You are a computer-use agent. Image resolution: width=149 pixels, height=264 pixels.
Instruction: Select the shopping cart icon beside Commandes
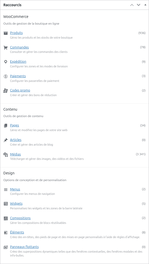click(5, 47)
